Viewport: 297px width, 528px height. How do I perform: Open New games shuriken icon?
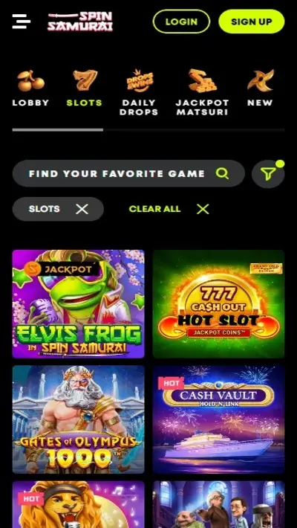point(261,80)
